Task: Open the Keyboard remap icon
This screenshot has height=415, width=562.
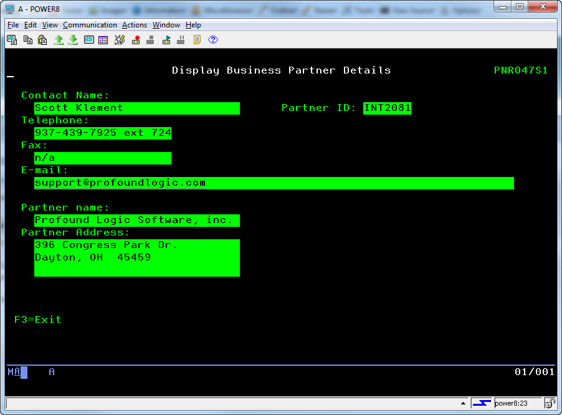Action: (120, 40)
